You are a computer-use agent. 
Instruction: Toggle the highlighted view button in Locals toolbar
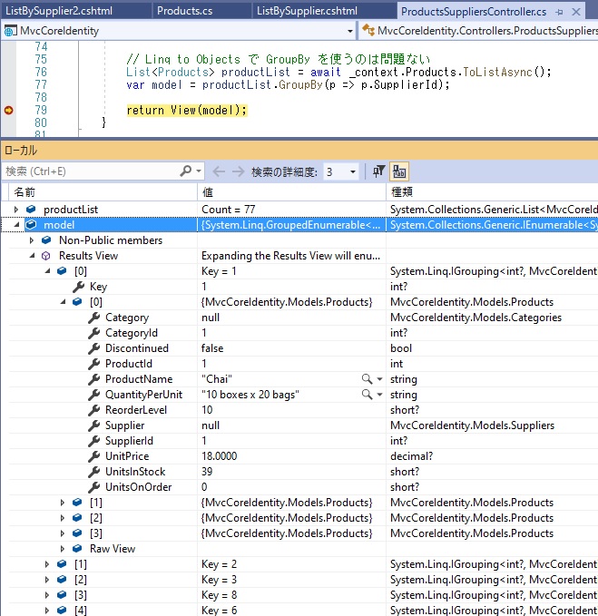400,171
